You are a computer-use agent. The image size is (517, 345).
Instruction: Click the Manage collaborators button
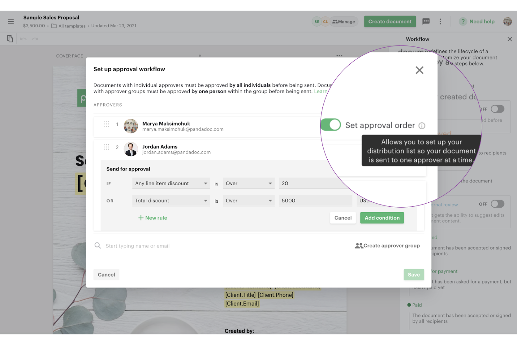344,22
